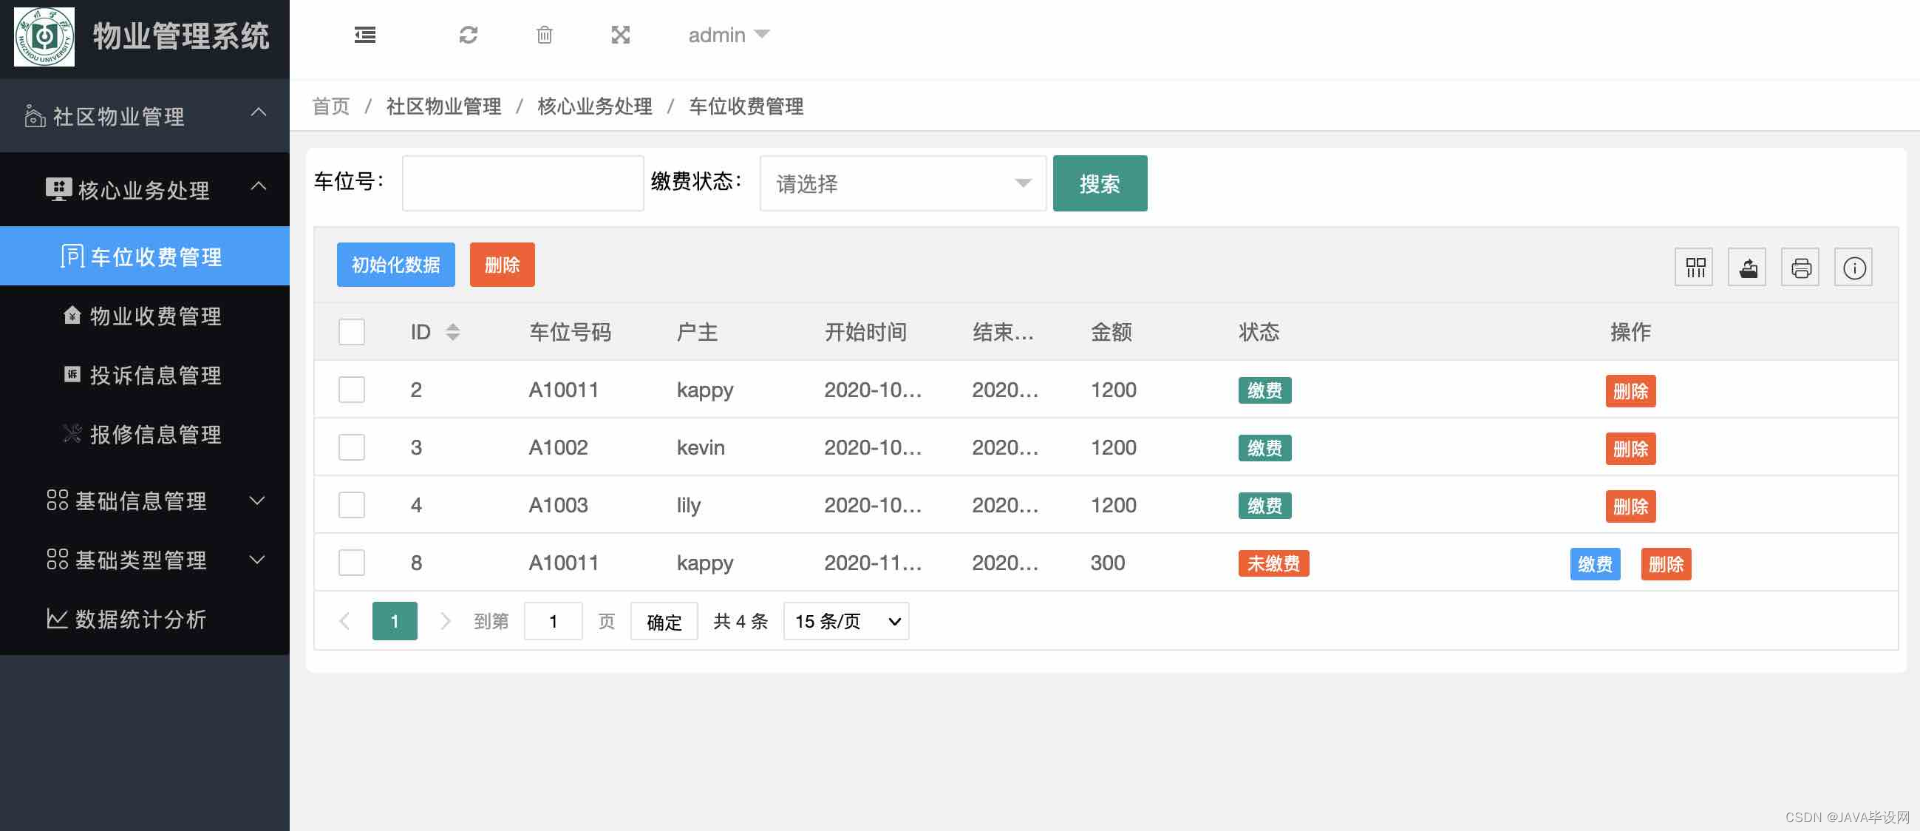1920x831 pixels.
Task: Click the 车位号 search input field
Action: click(522, 183)
